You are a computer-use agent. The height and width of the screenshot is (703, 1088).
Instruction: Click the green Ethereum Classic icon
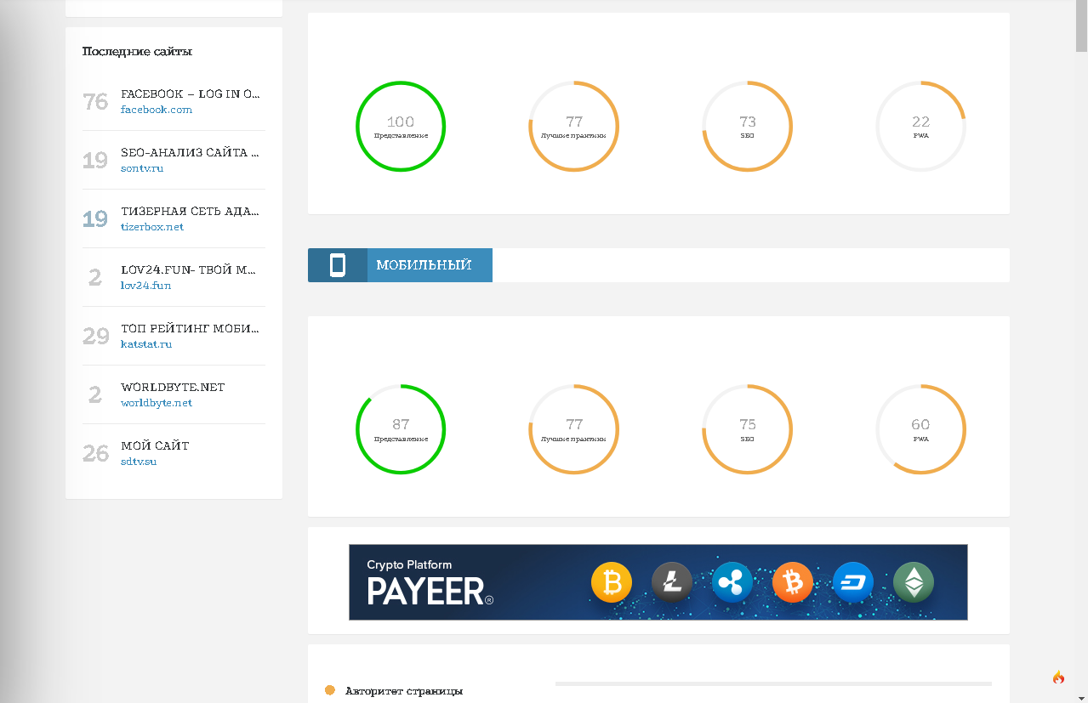click(x=914, y=583)
